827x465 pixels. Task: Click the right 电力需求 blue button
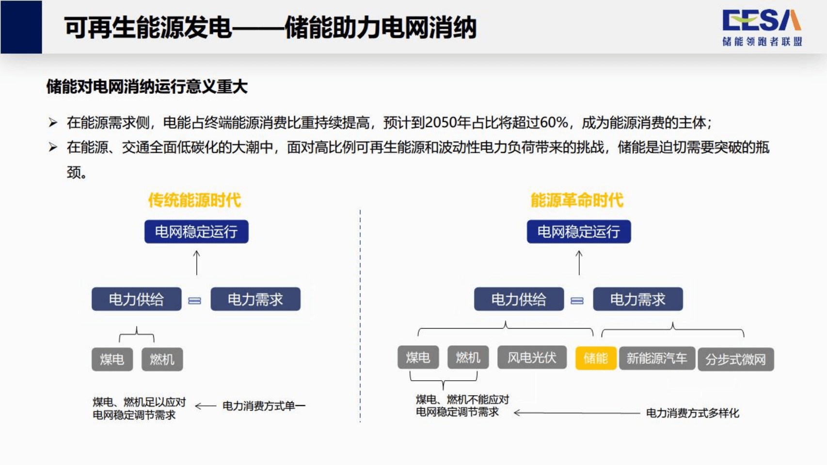coord(638,299)
